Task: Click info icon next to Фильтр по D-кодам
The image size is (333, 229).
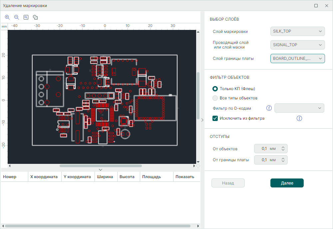Action: (x=269, y=108)
